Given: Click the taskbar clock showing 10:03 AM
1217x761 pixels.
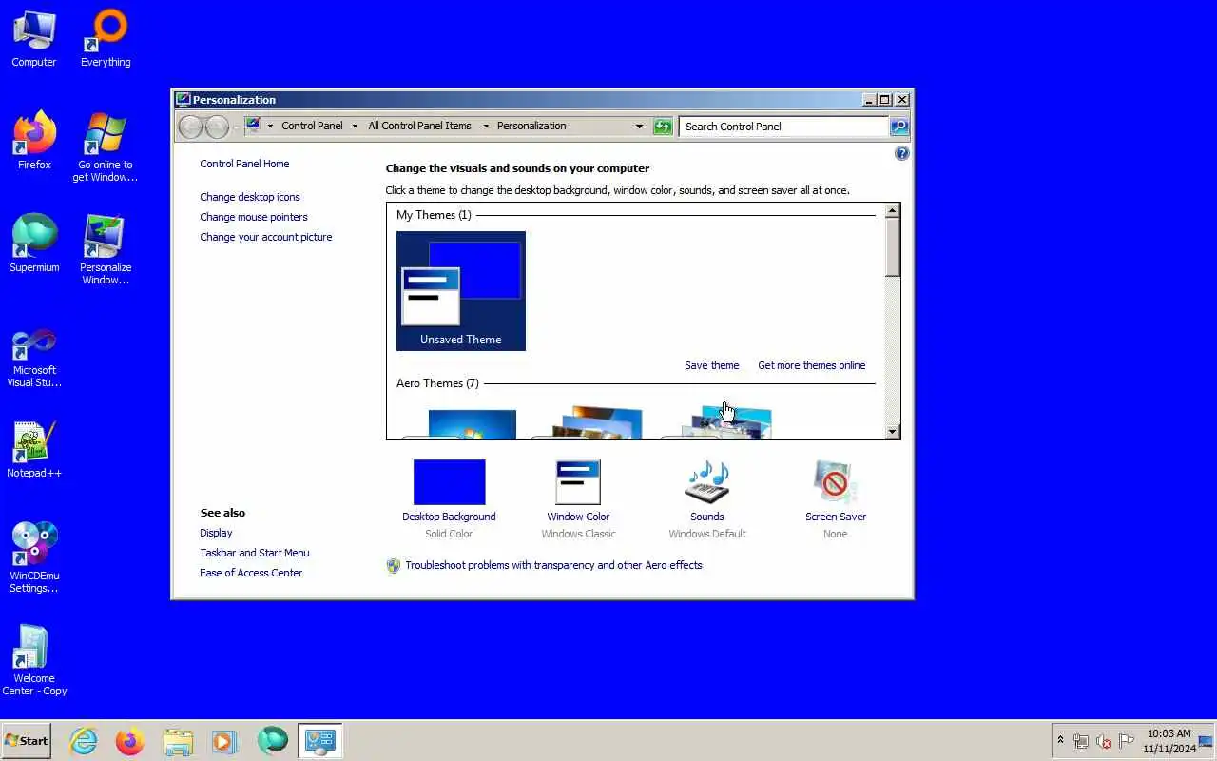Looking at the screenshot, I should point(1169,741).
